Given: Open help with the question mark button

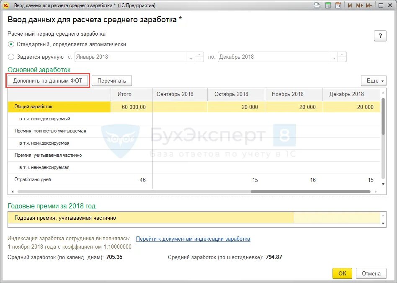Looking at the screenshot, I should pos(380,36).
